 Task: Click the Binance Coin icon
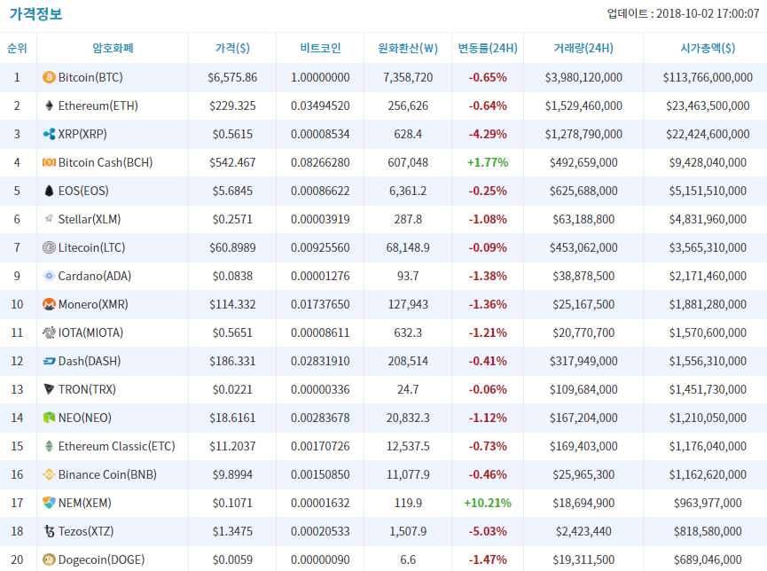[x=49, y=474]
